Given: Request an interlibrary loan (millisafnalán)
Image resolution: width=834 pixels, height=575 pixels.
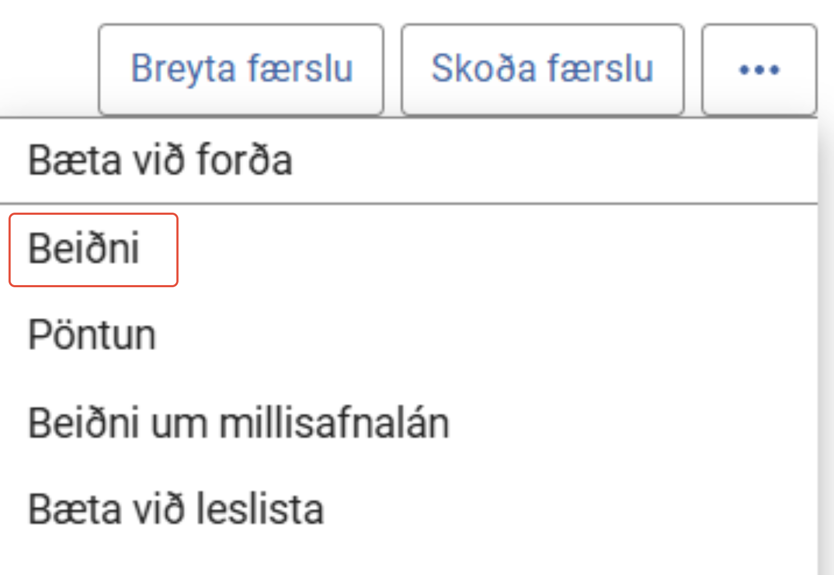Looking at the screenshot, I should tap(239, 423).
